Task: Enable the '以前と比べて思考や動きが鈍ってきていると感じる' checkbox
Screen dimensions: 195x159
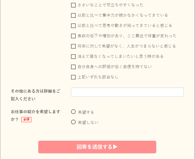Action: (x=73, y=26)
